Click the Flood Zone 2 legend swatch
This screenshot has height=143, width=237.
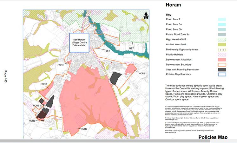[222, 19]
